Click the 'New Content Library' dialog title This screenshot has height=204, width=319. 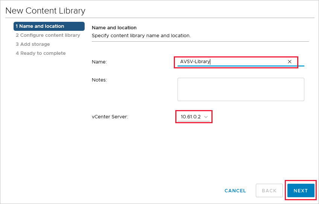click(45, 11)
